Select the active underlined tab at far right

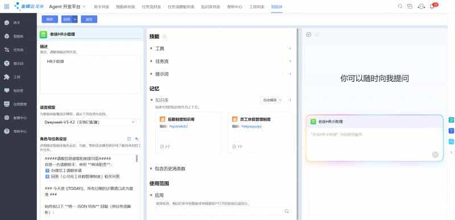click(277, 7)
